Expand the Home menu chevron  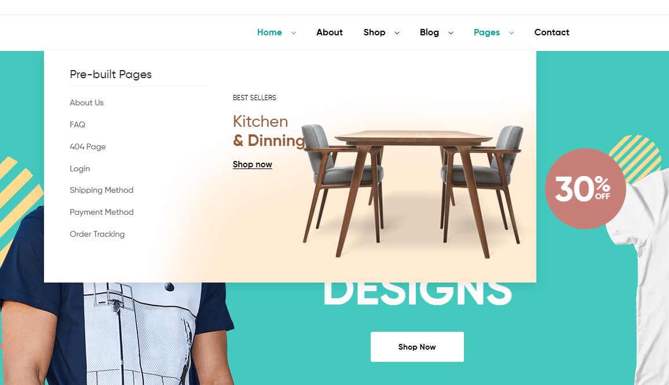pos(294,33)
